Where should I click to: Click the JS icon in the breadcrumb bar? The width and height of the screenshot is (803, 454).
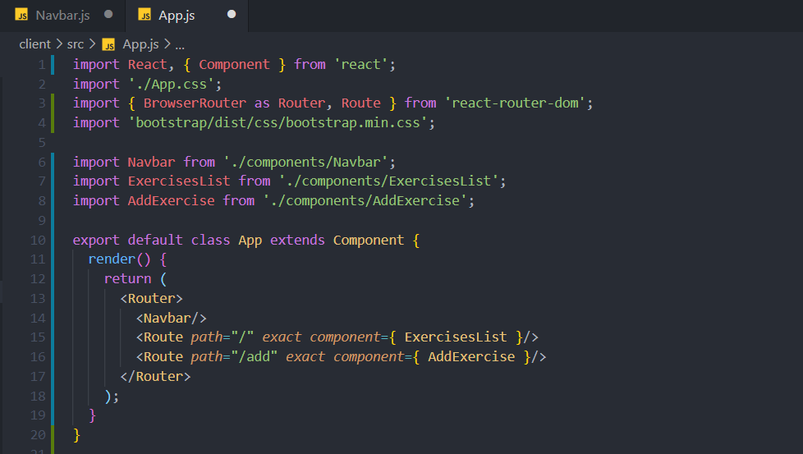108,44
